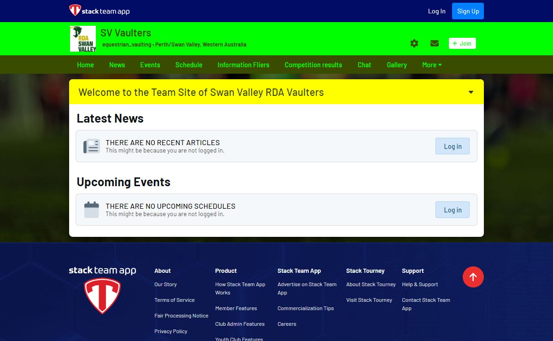Open team settings gear icon
This screenshot has width=553, height=341.
click(414, 43)
